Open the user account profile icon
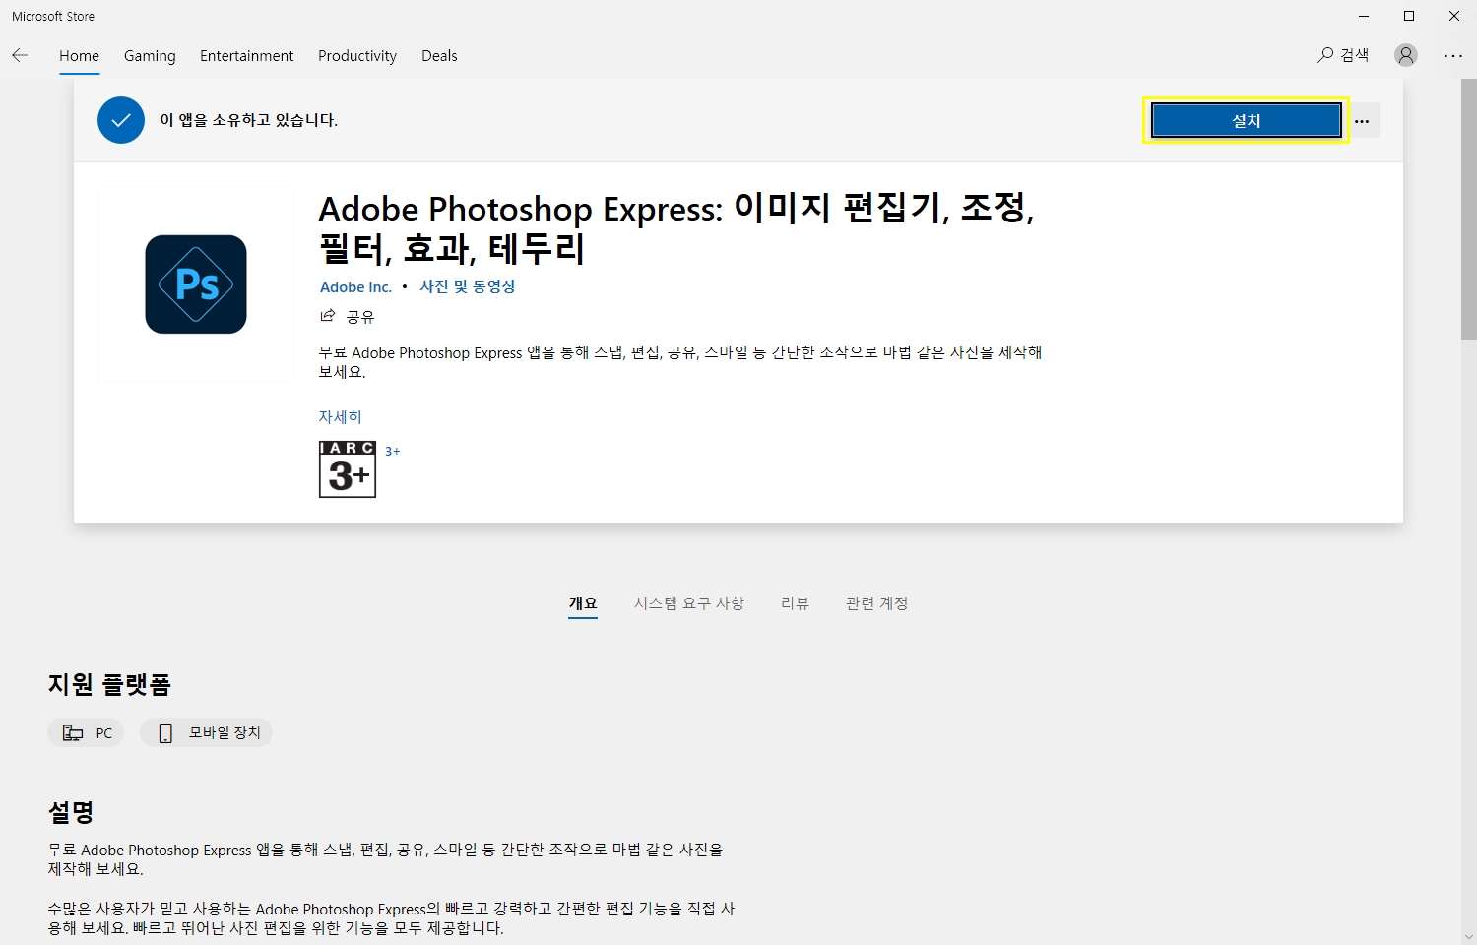The height and width of the screenshot is (945, 1477). (1406, 55)
